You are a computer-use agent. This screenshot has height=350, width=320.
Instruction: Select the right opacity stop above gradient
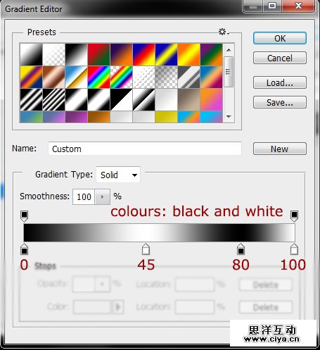(294, 216)
